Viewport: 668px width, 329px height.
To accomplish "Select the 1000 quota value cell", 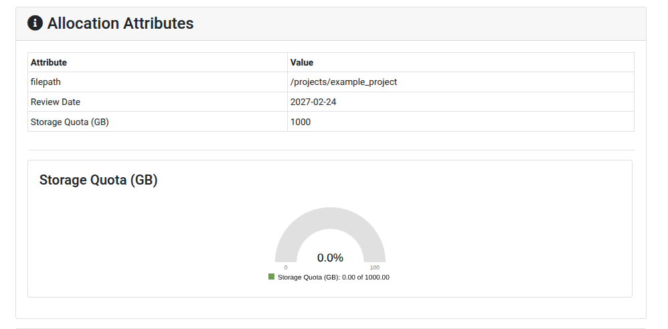I will coord(301,122).
